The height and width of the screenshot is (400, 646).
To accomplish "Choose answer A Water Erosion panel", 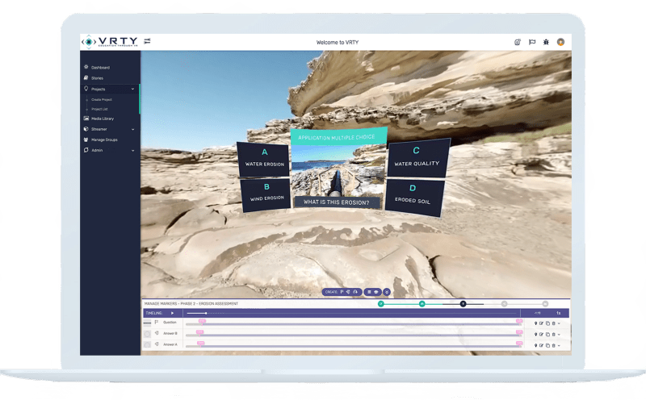I will [x=264, y=159].
